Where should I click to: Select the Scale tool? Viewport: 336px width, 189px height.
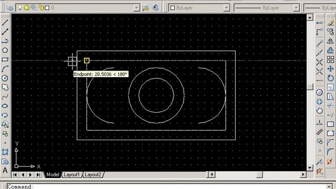pos(330,87)
